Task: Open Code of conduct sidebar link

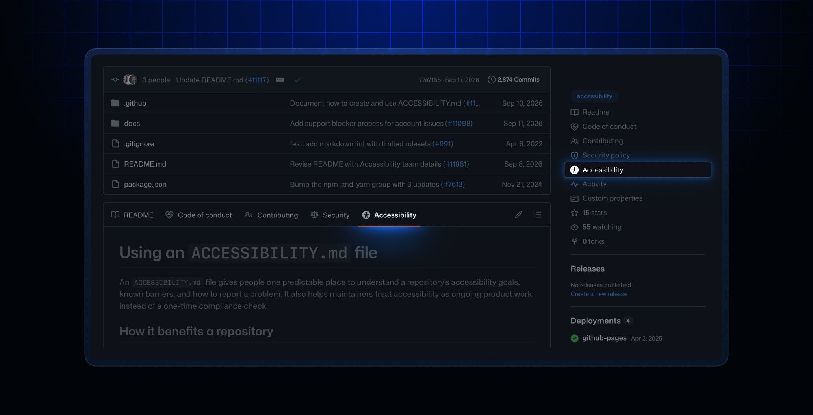Action: click(603, 126)
